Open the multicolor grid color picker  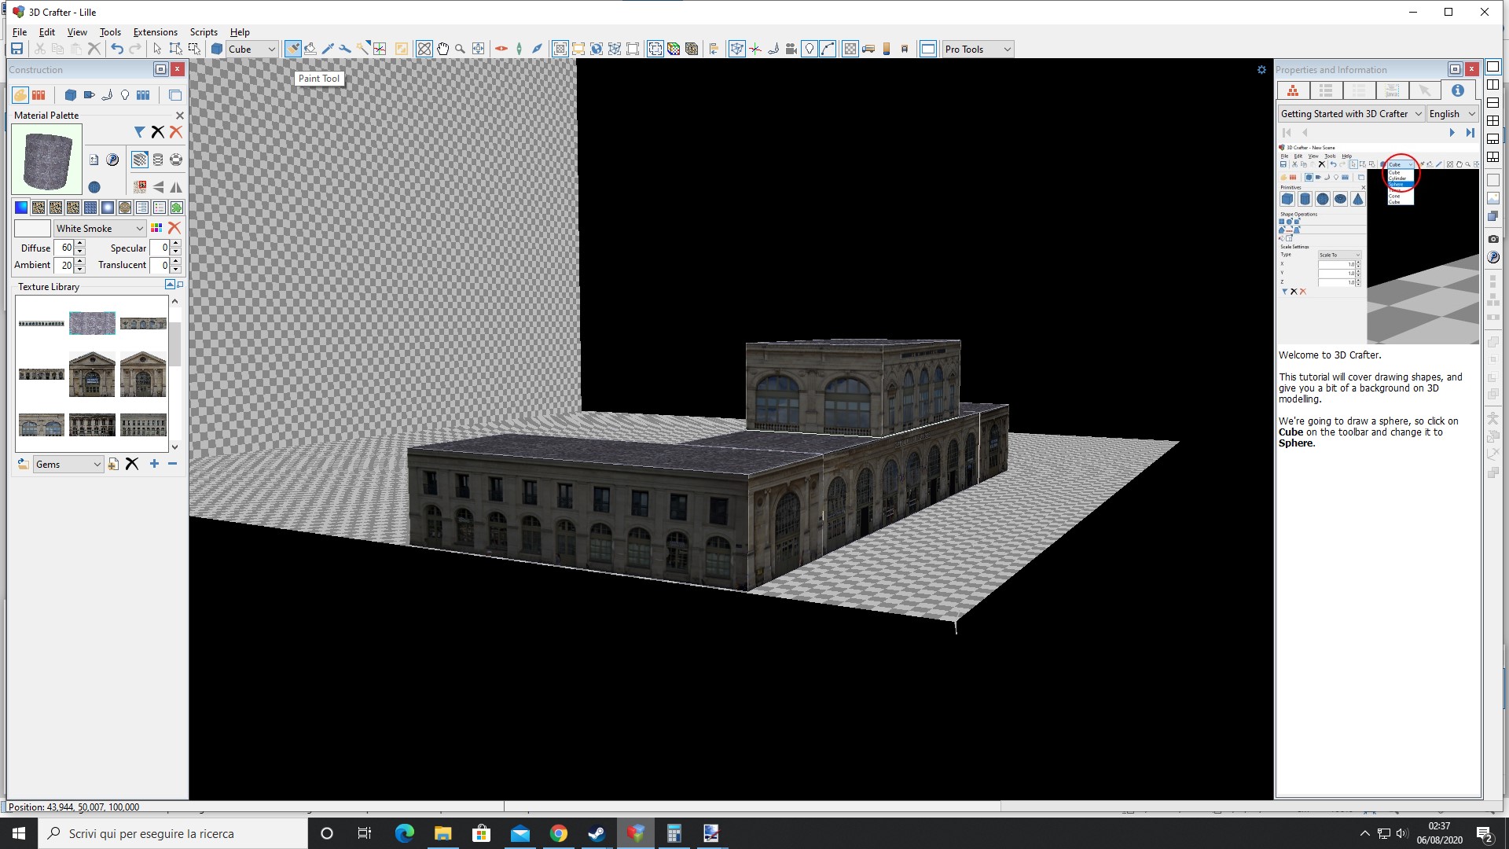(156, 228)
